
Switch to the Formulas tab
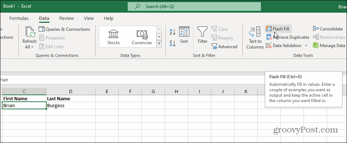19,18
